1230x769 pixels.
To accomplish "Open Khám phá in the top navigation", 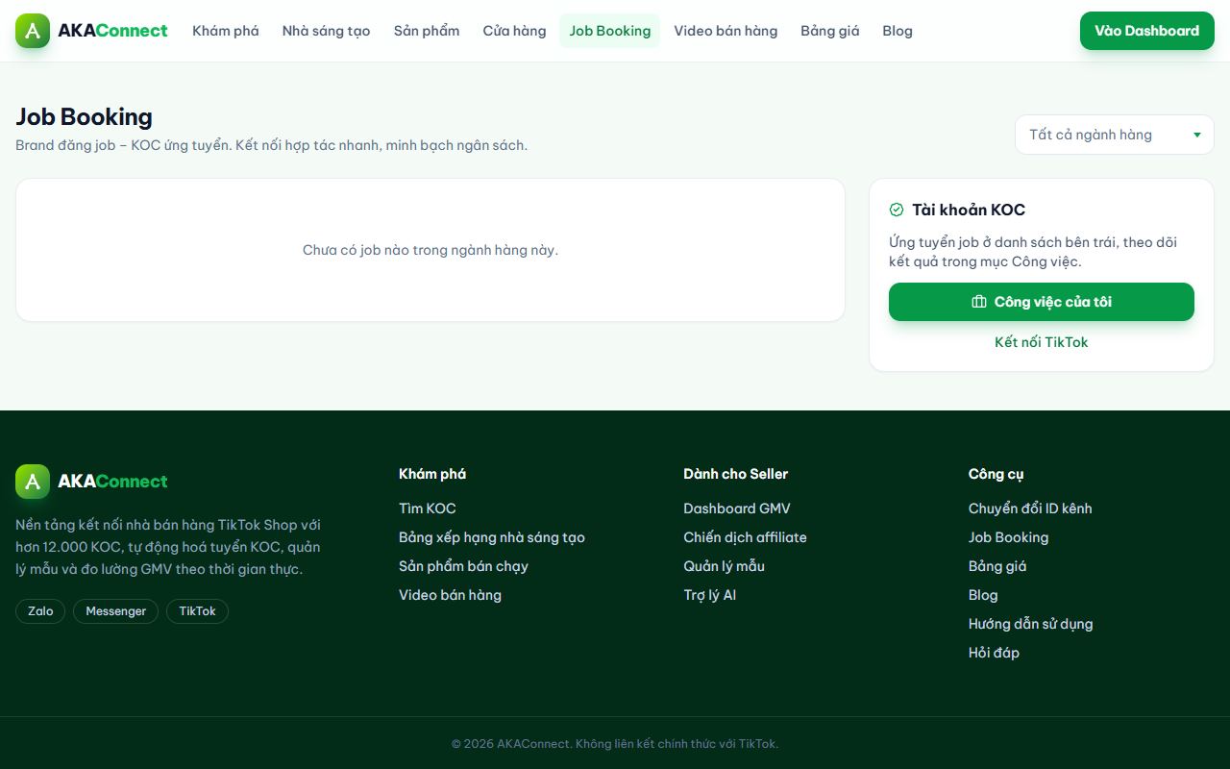I will point(226,31).
